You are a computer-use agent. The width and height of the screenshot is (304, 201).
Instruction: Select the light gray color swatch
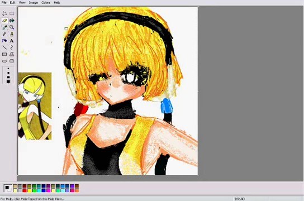coord(20,190)
